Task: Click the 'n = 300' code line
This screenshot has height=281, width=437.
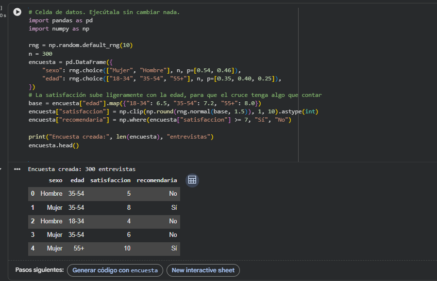Action: coord(40,54)
